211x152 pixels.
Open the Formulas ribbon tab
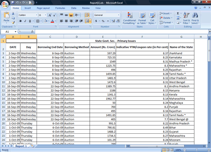coord(60,8)
